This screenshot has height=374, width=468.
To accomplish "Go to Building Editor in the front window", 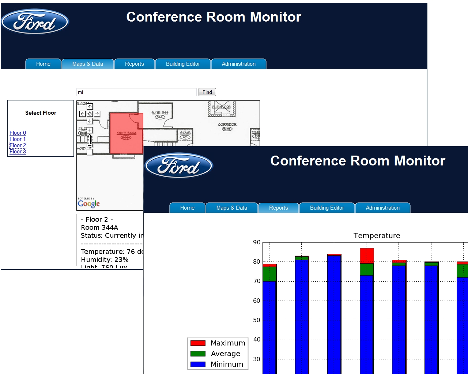I will pyautogui.click(x=327, y=208).
